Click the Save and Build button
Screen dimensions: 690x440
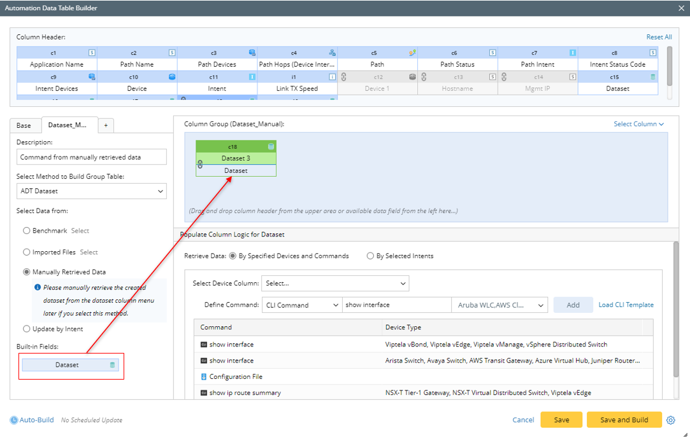(x=624, y=420)
